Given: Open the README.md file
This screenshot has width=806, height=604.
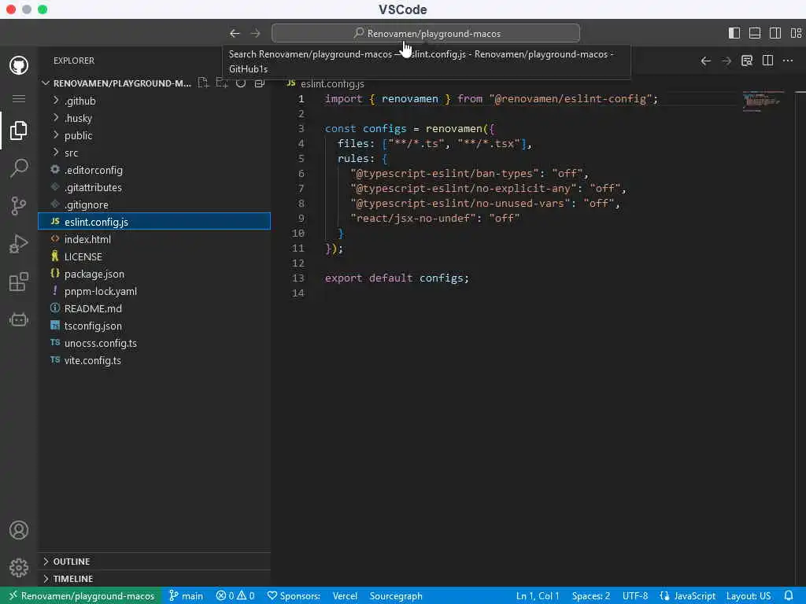Looking at the screenshot, I should click(x=154, y=308).
